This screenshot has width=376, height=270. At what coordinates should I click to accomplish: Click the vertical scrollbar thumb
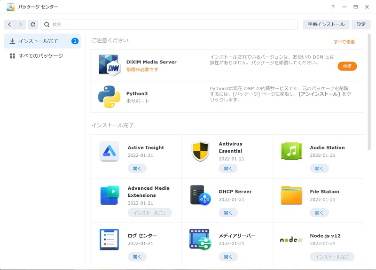pos(369,92)
